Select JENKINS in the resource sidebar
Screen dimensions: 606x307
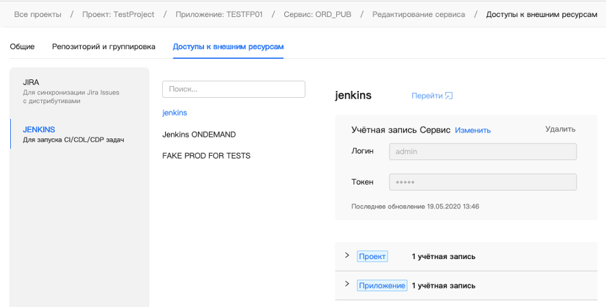click(39, 129)
